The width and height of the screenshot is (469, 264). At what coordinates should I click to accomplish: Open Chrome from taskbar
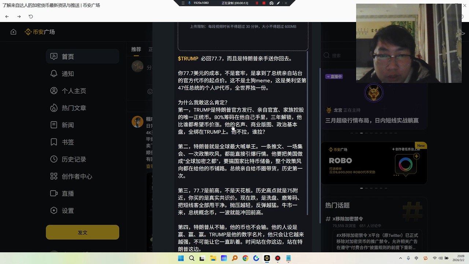[x=245, y=258]
